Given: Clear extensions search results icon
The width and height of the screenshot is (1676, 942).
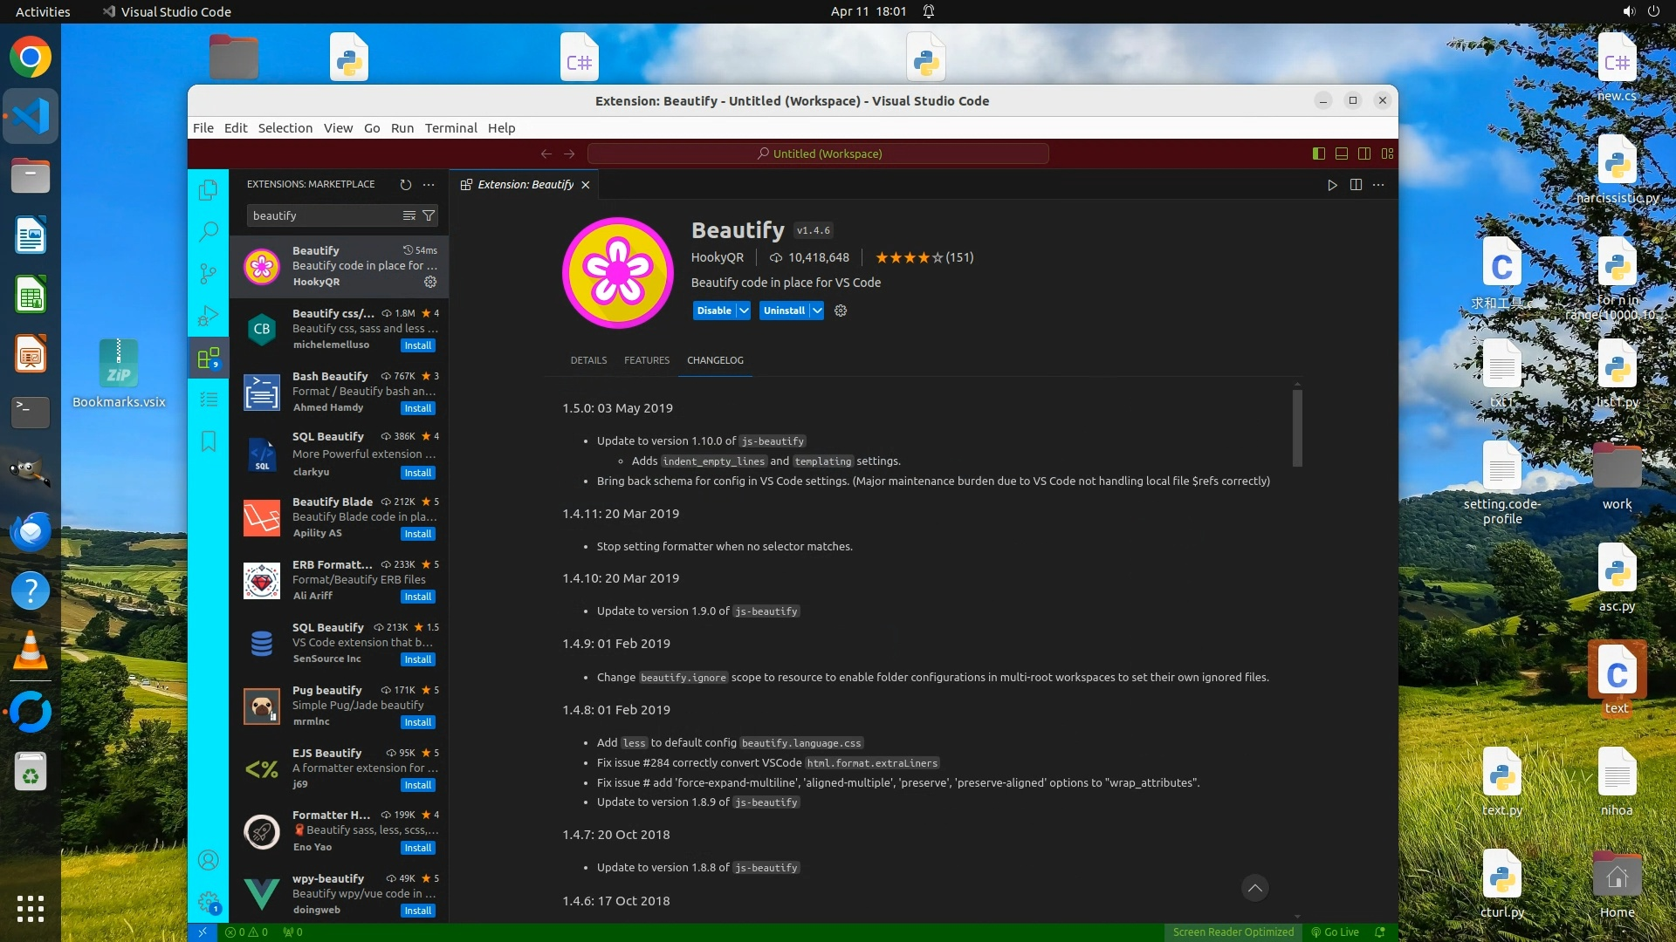Looking at the screenshot, I should point(409,215).
